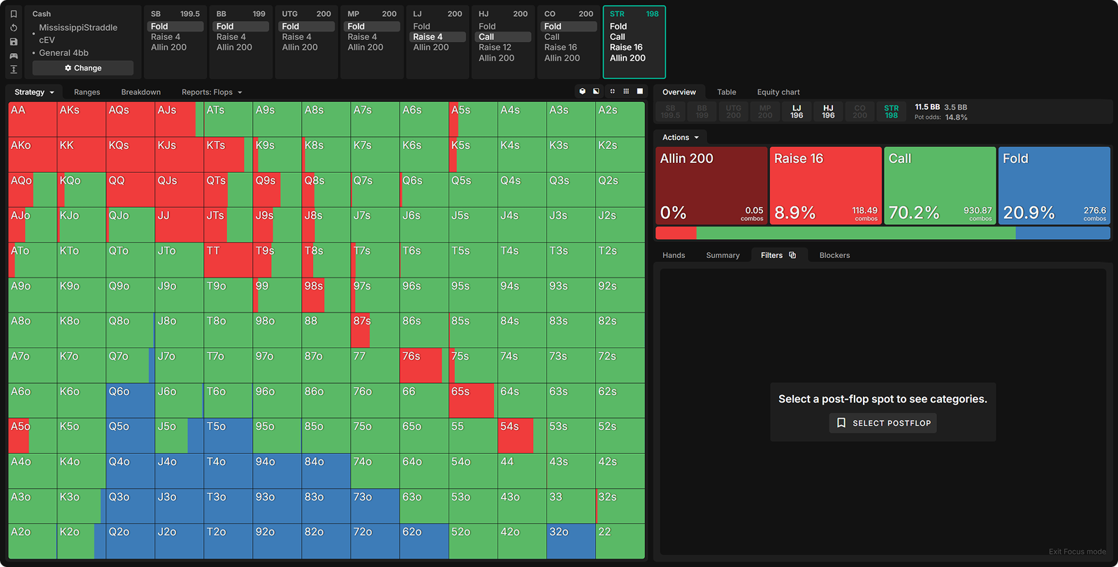Expand the Reports: Flops dropdown
1118x567 pixels.
pyautogui.click(x=212, y=92)
